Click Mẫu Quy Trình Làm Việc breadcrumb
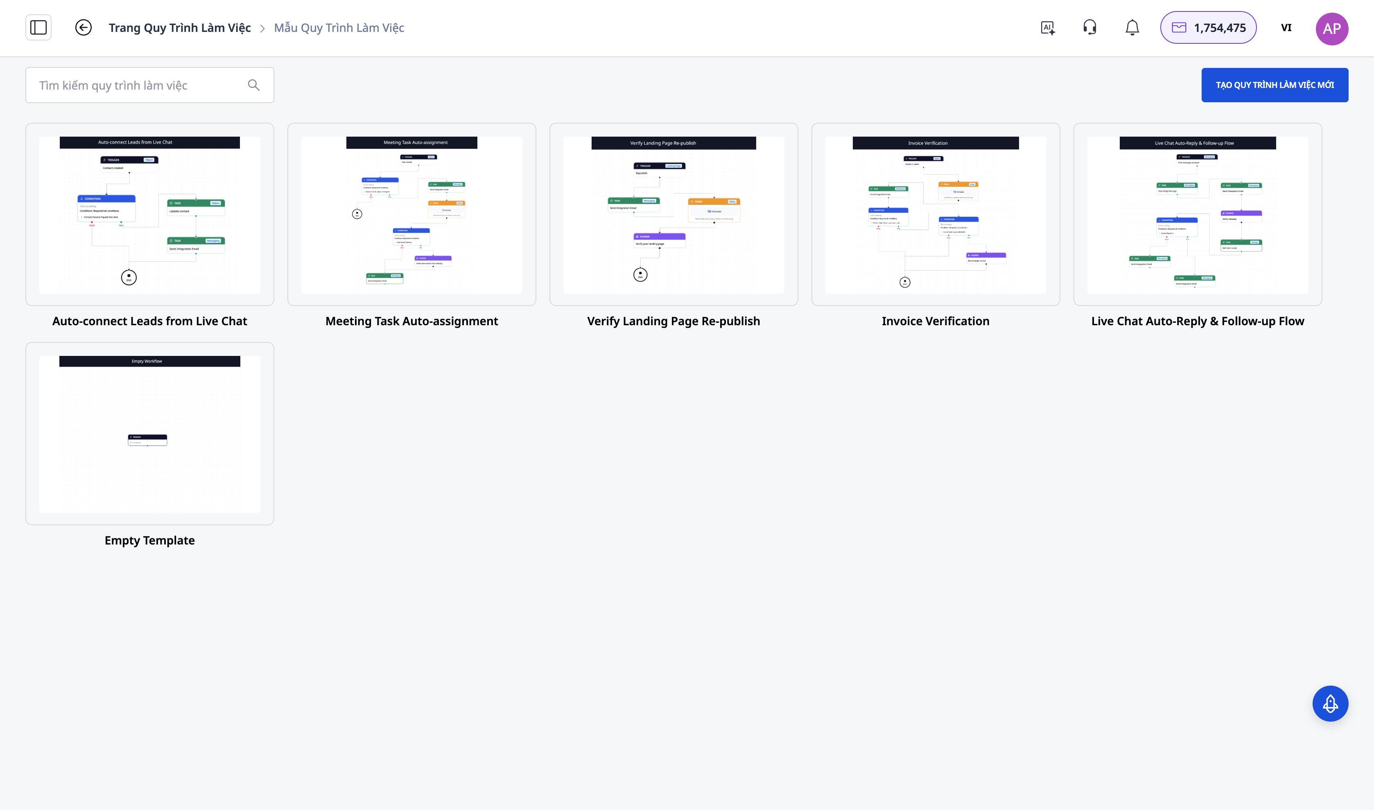 339,27
